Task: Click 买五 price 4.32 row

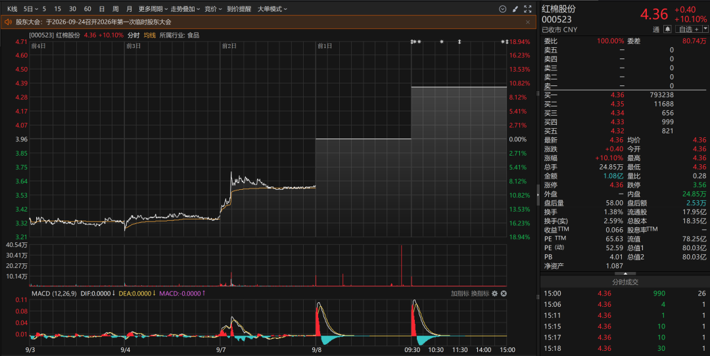Action: tap(625, 131)
